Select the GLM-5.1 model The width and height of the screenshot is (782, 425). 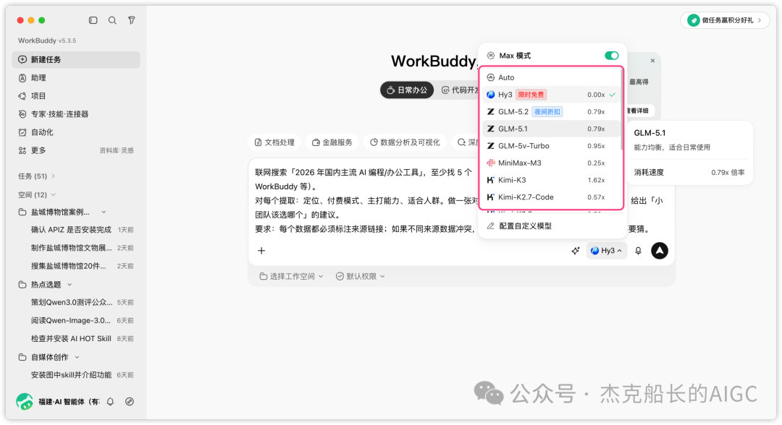tap(551, 129)
